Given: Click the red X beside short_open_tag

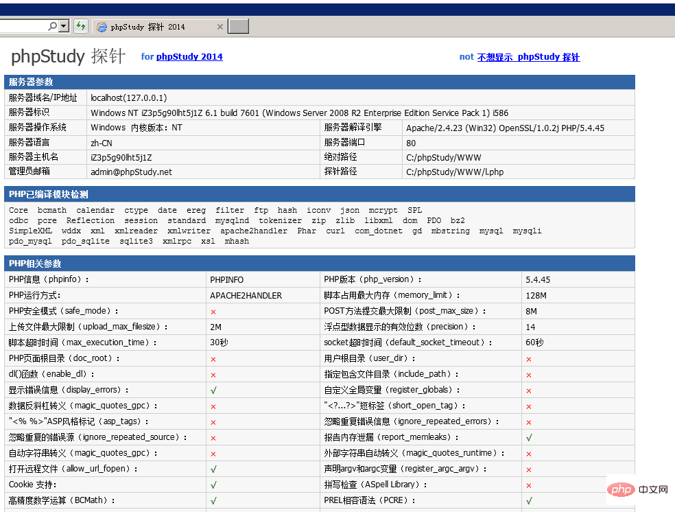Looking at the screenshot, I should tap(528, 405).
